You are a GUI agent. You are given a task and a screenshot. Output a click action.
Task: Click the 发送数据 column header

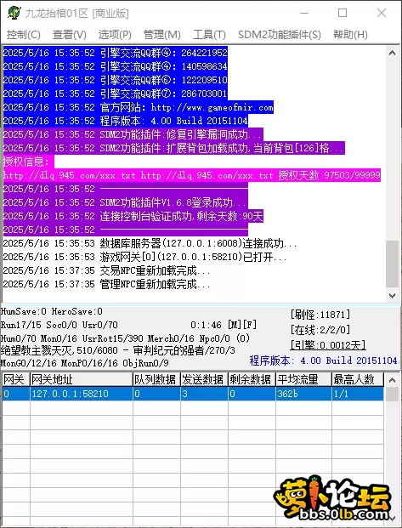point(204,379)
